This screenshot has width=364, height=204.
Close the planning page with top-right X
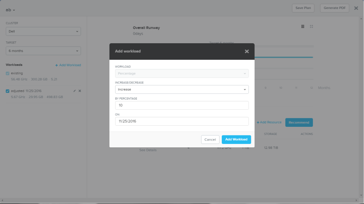(356, 8)
